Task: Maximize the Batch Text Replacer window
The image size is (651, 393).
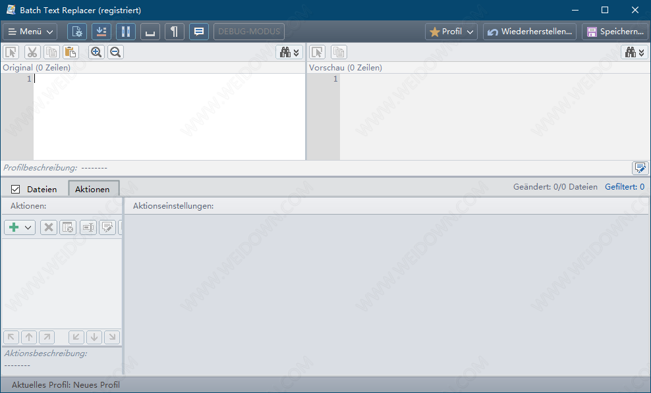Action: tap(605, 10)
